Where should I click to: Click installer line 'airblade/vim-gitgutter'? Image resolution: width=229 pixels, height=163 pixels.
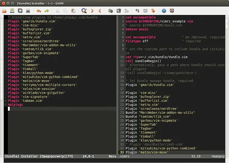click(x=37, y=93)
